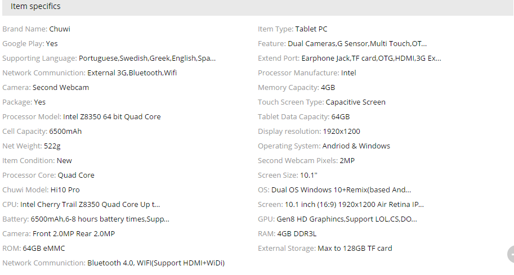This screenshot has width=514, height=275.
Task: Click the truncated Extend Port value
Action: click(371, 58)
